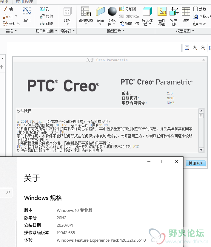The height and width of the screenshot is (247, 211).
Task: Click OS build number 19042.685
Action: pyautogui.click(x=66, y=233)
